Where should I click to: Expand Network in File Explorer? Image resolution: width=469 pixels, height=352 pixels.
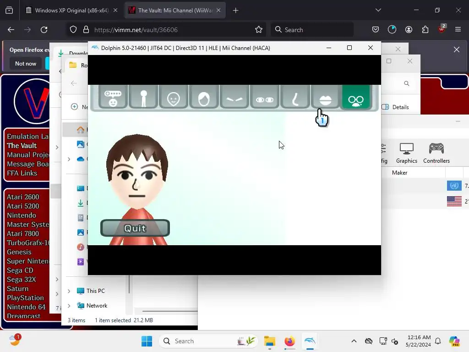pos(69,306)
